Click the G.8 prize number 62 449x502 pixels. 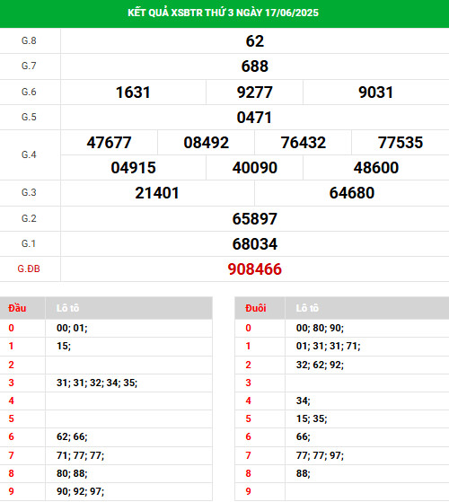tap(255, 41)
